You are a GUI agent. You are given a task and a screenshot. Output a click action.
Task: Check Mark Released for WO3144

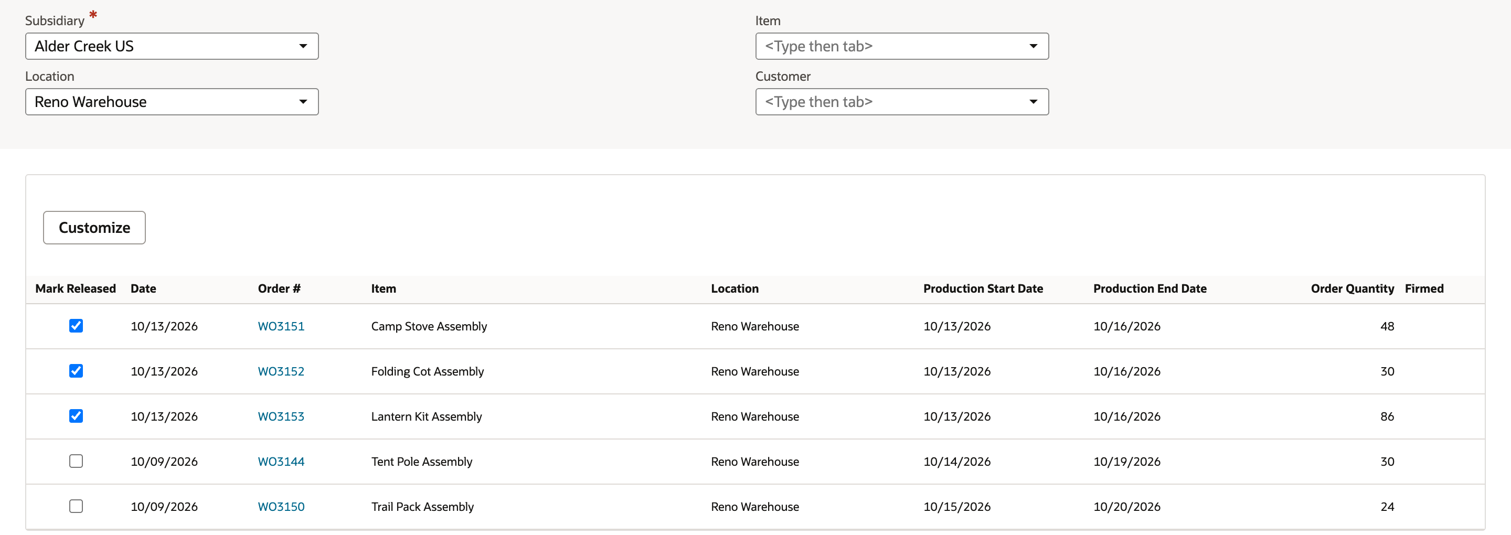click(x=76, y=461)
